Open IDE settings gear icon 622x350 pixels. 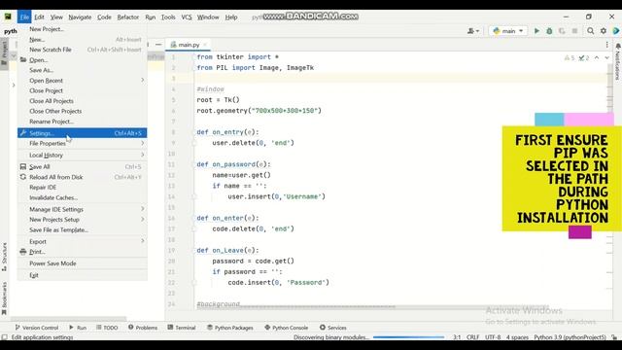click(x=604, y=30)
